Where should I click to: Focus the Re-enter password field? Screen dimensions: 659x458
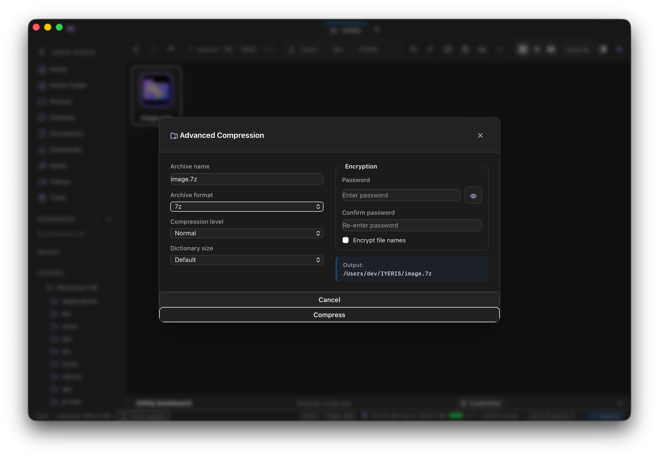412,225
